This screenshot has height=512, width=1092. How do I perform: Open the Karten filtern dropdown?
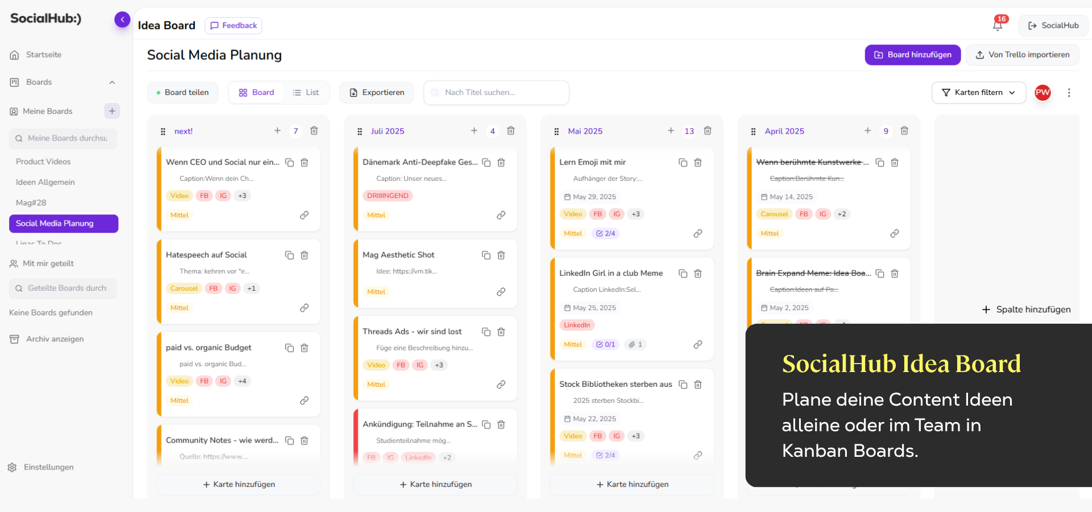click(978, 93)
